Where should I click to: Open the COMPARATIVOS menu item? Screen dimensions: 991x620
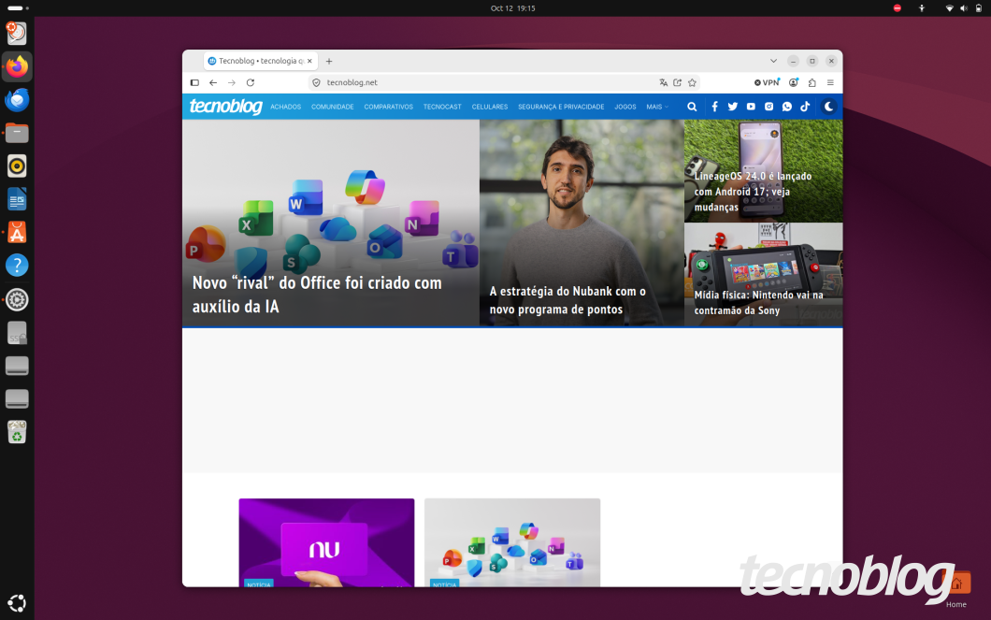[x=388, y=107]
